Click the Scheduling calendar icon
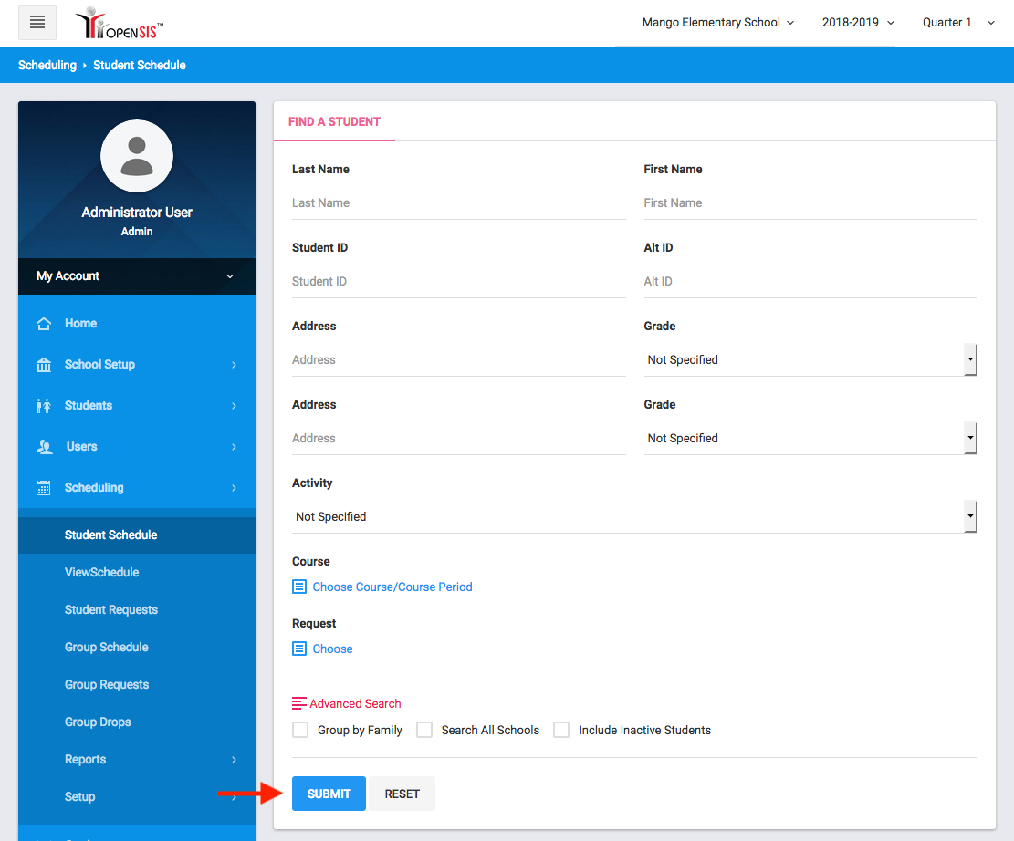Viewport: 1014px width, 841px height. (x=44, y=488)
